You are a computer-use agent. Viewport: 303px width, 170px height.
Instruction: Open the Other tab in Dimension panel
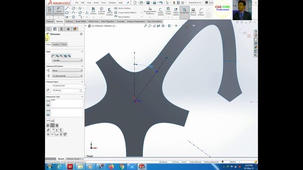coord(64,44)
